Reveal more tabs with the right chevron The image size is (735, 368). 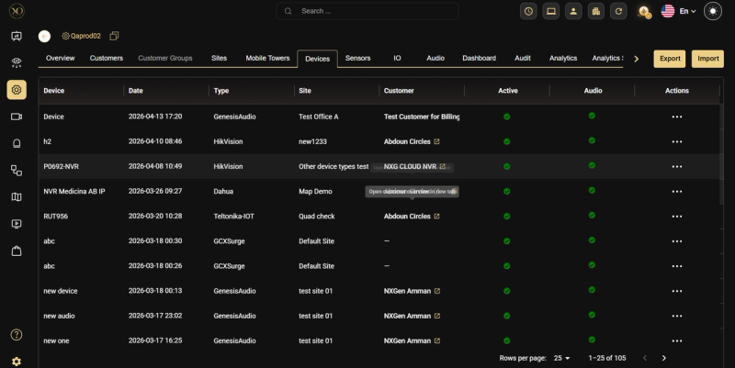point(636,59)
